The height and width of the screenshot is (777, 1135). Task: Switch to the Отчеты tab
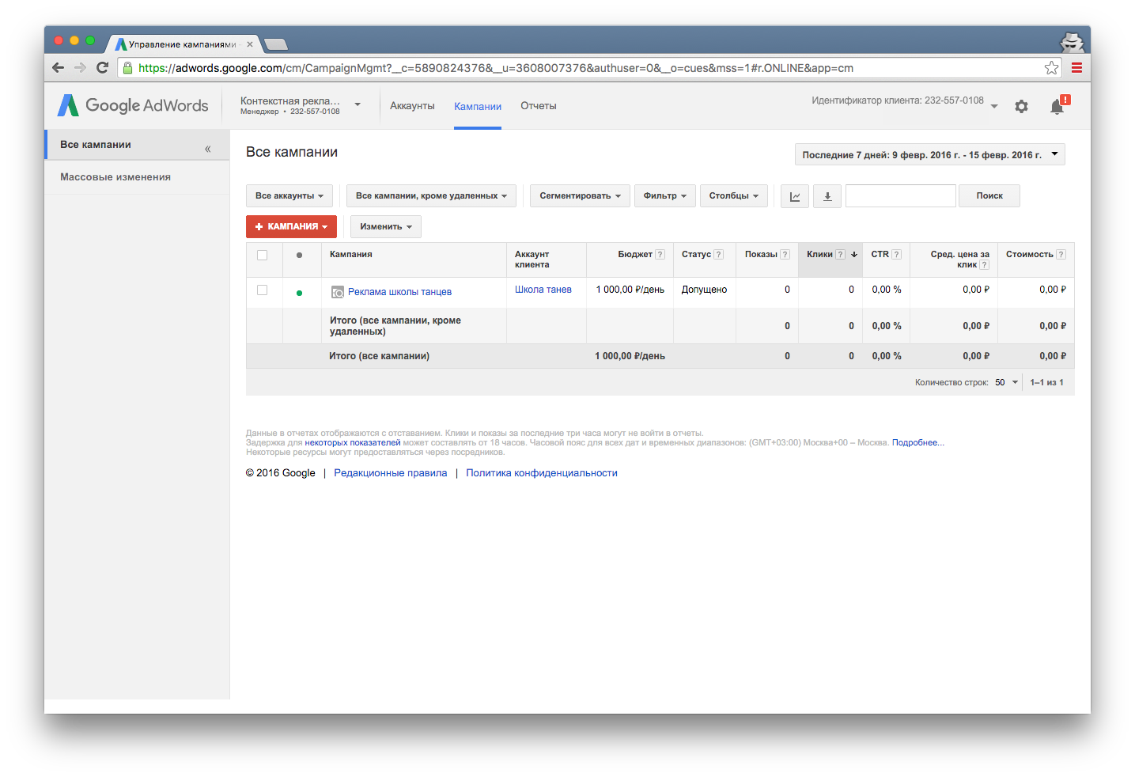tap(538, 106)
